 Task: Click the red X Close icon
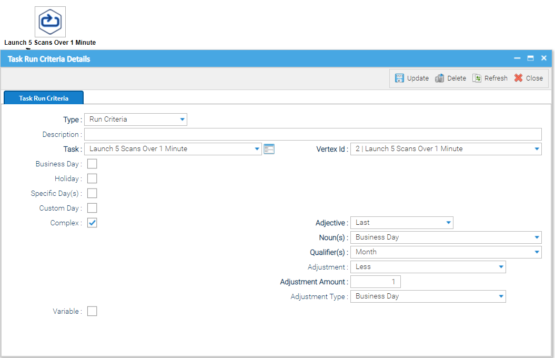coord(519,78)
